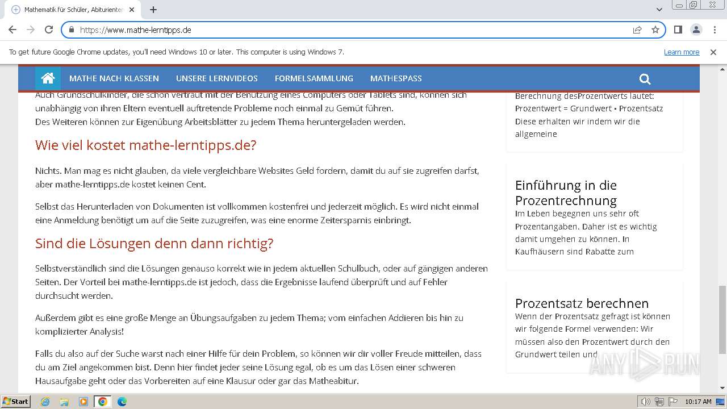Viewport: 727px width, 409px height.
Task: Go to the site home icon
Action: pos(48,78)
